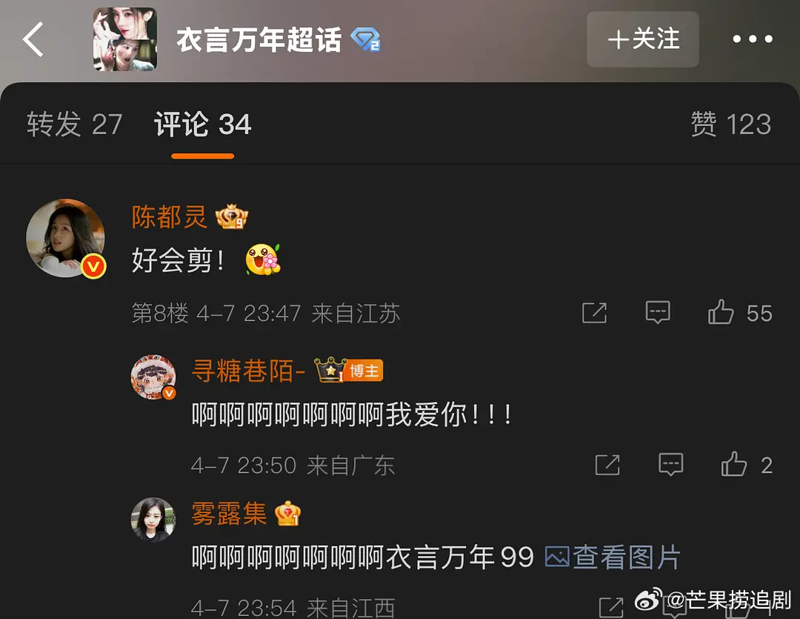Reply to 陈都灵's comment with bubble icon
800x619 pixels.
(x=658, y=313)
